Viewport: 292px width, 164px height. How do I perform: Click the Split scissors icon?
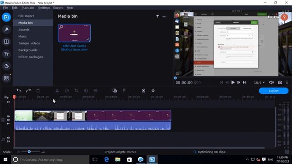(57, 91)
